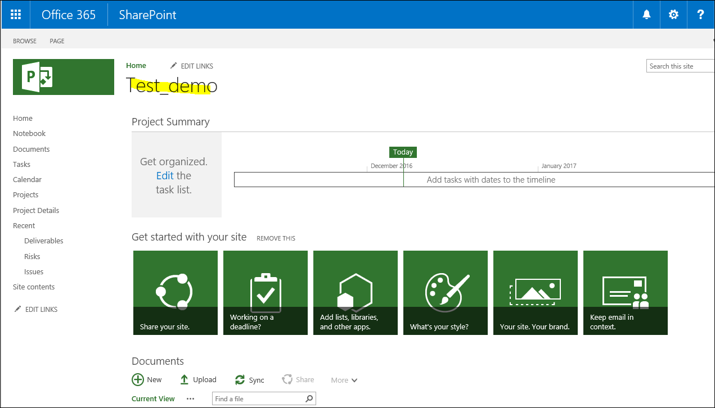Click the Today timeline marker
The image size is (715, 408).
click(403, 152)
